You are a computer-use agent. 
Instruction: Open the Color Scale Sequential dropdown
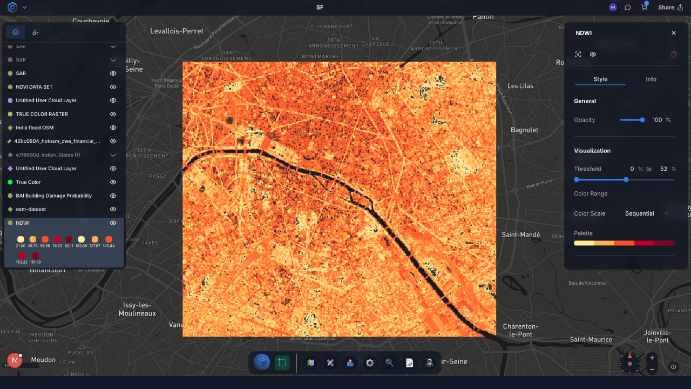coord(646,213)
